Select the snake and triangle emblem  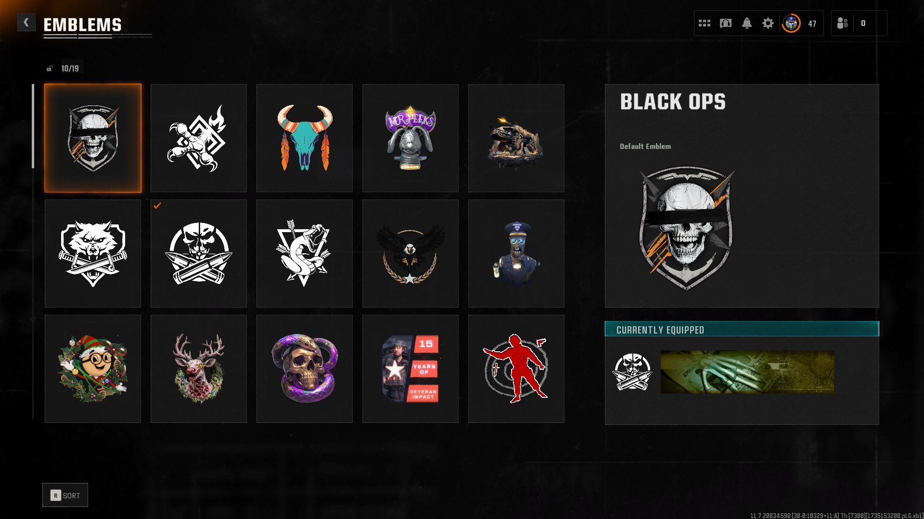click(305, 254)
